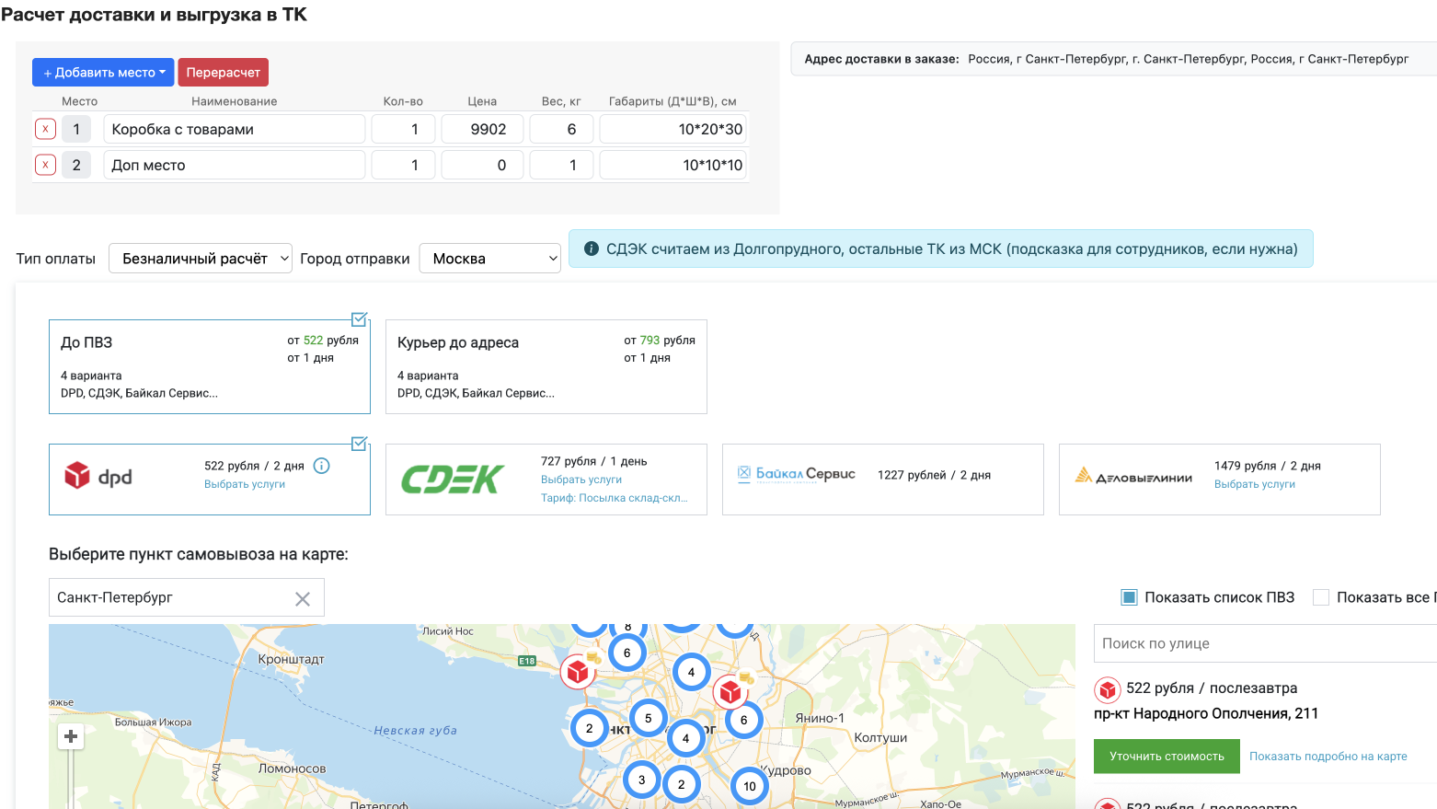The image size is (1437, 809).
Task: Click the DPD logo
Action: tap(98, 477)
